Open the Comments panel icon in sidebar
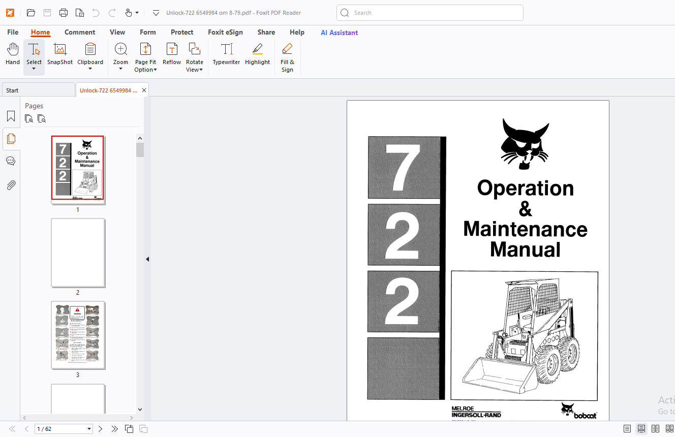Viewport: 675px width, 437px height. point(11,161)
